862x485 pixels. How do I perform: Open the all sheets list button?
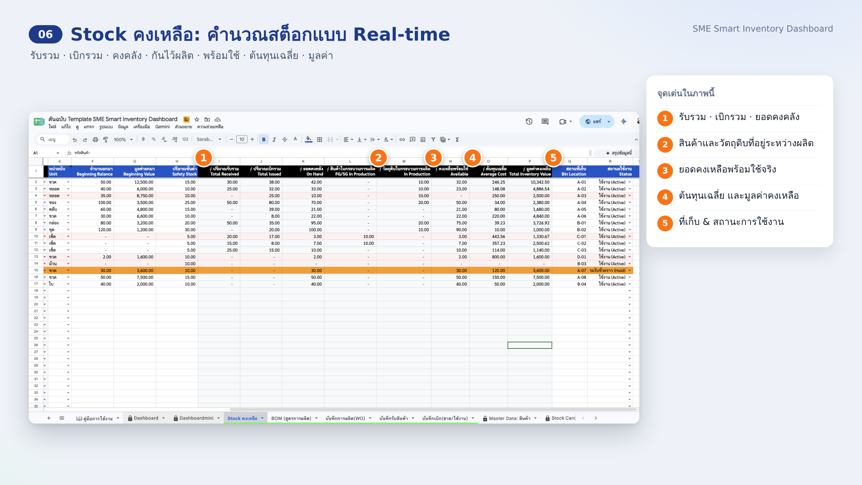62,418
